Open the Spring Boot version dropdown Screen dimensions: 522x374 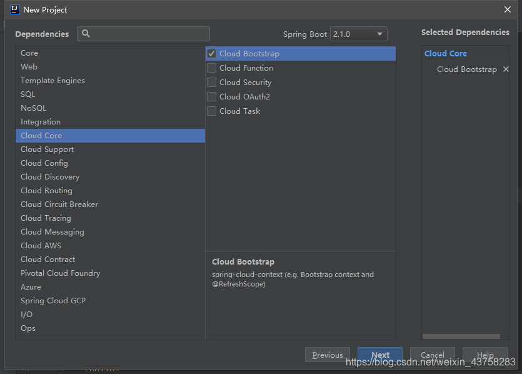coord(359,34)
